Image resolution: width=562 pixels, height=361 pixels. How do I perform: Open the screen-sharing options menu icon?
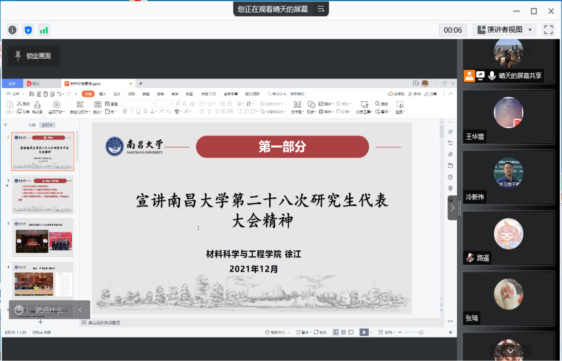click(x=321, y=9)
